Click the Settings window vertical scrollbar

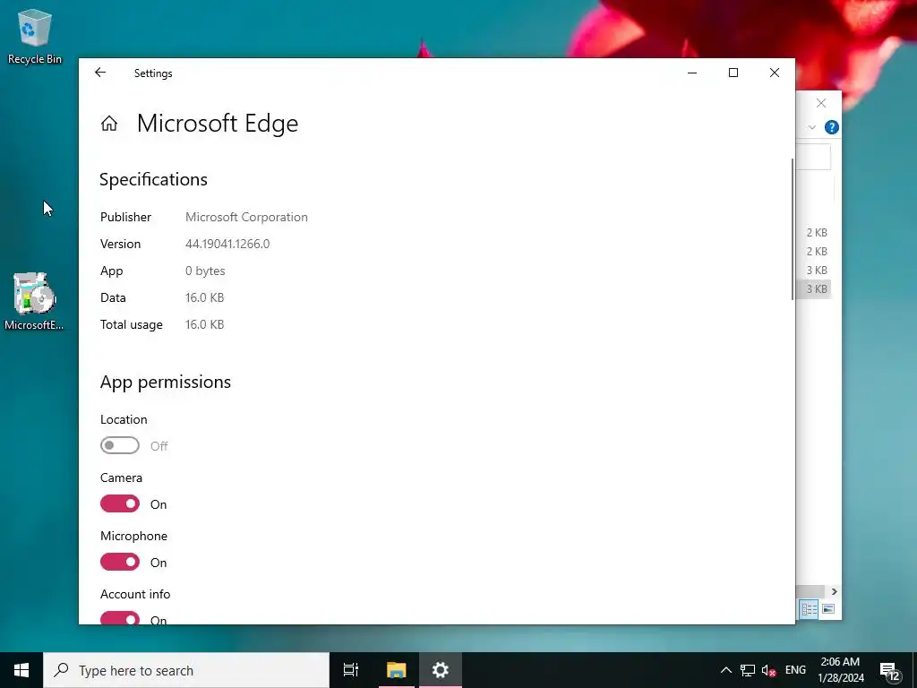tap(793, 229)
